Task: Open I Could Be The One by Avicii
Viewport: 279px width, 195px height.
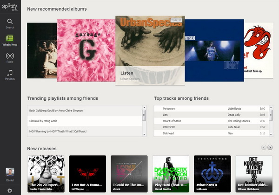Action: click(129, 174)
